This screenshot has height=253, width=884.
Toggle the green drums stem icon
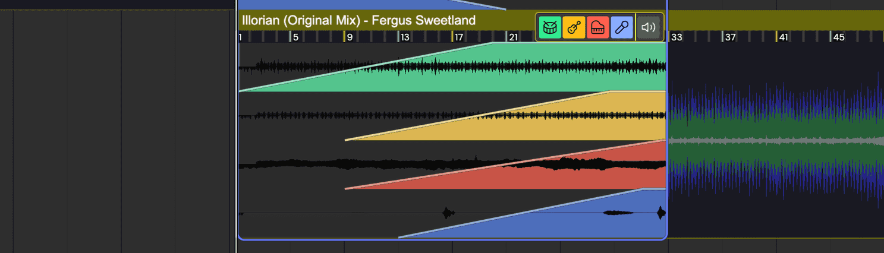click(x=550, y=27)
